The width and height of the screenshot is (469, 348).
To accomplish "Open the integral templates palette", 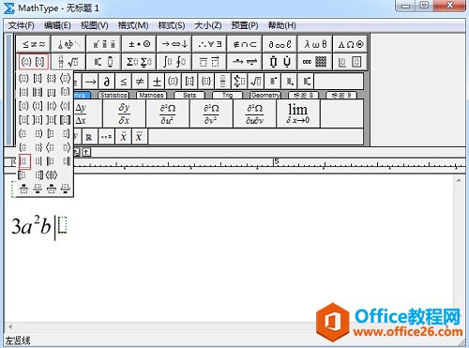I will [174, 62].
